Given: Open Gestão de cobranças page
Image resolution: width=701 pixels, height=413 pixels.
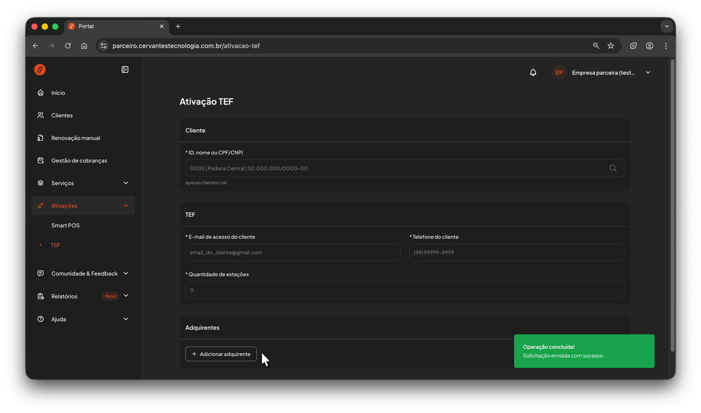Looking at the screenshot, I should coord(79,160).
